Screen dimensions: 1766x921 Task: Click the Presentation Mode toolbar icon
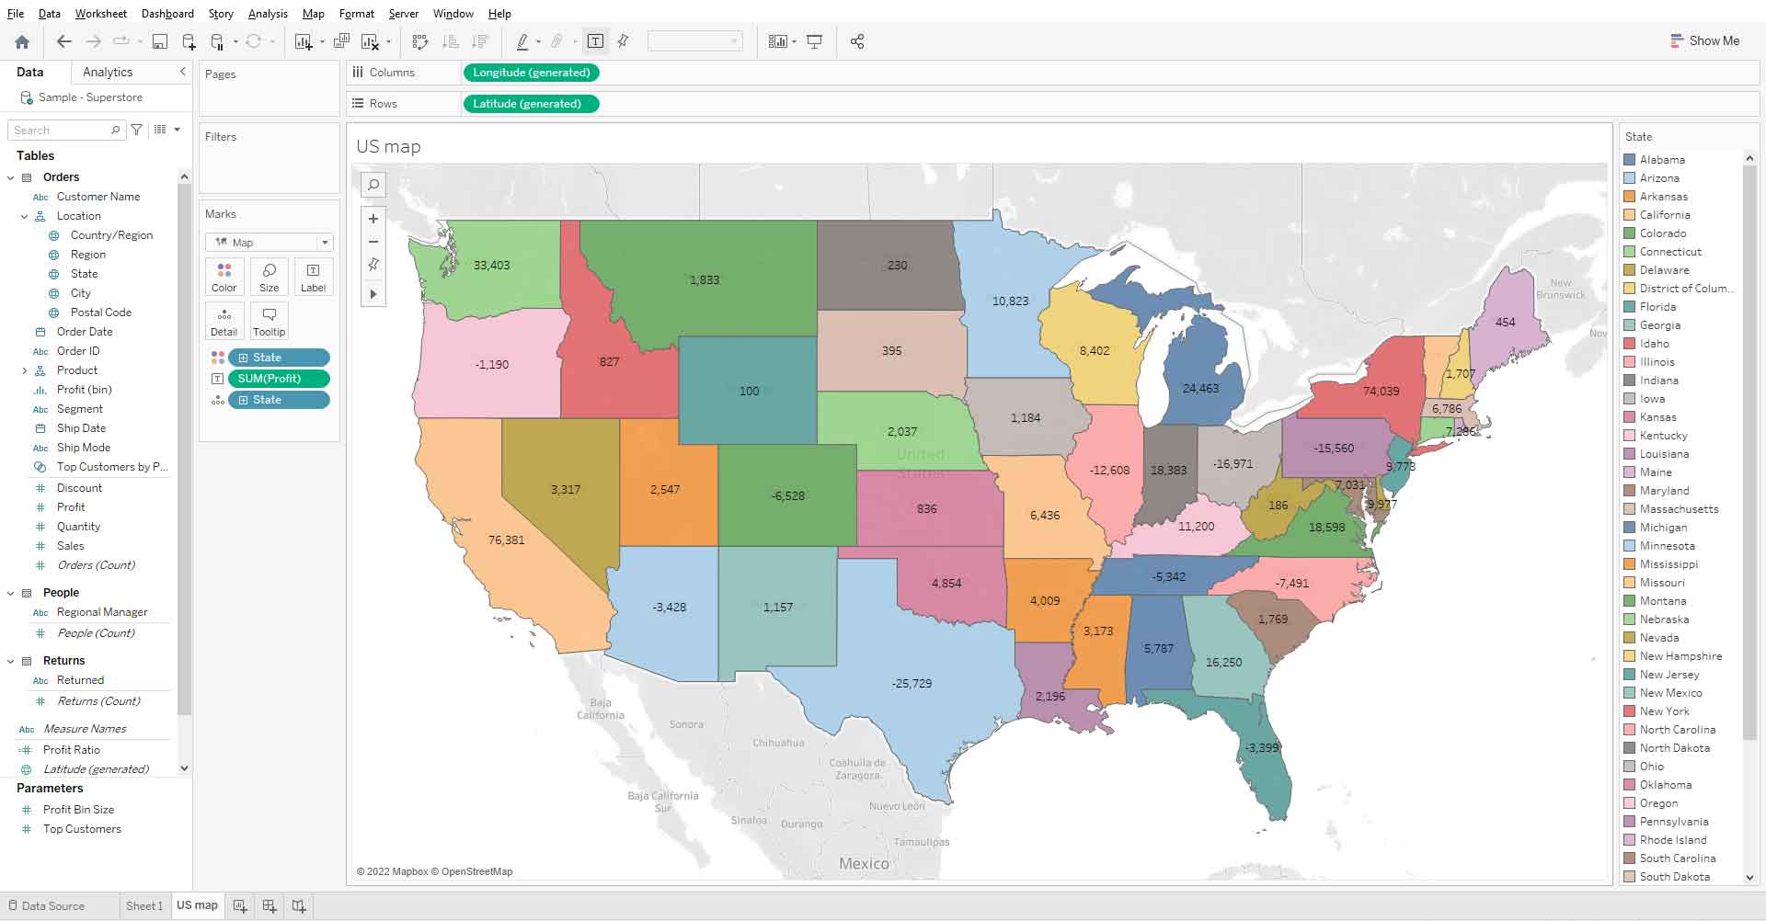point(815,40)
